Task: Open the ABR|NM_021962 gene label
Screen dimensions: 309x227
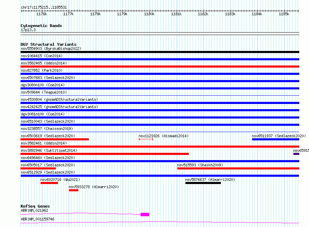Action: [x=34, y=210]
